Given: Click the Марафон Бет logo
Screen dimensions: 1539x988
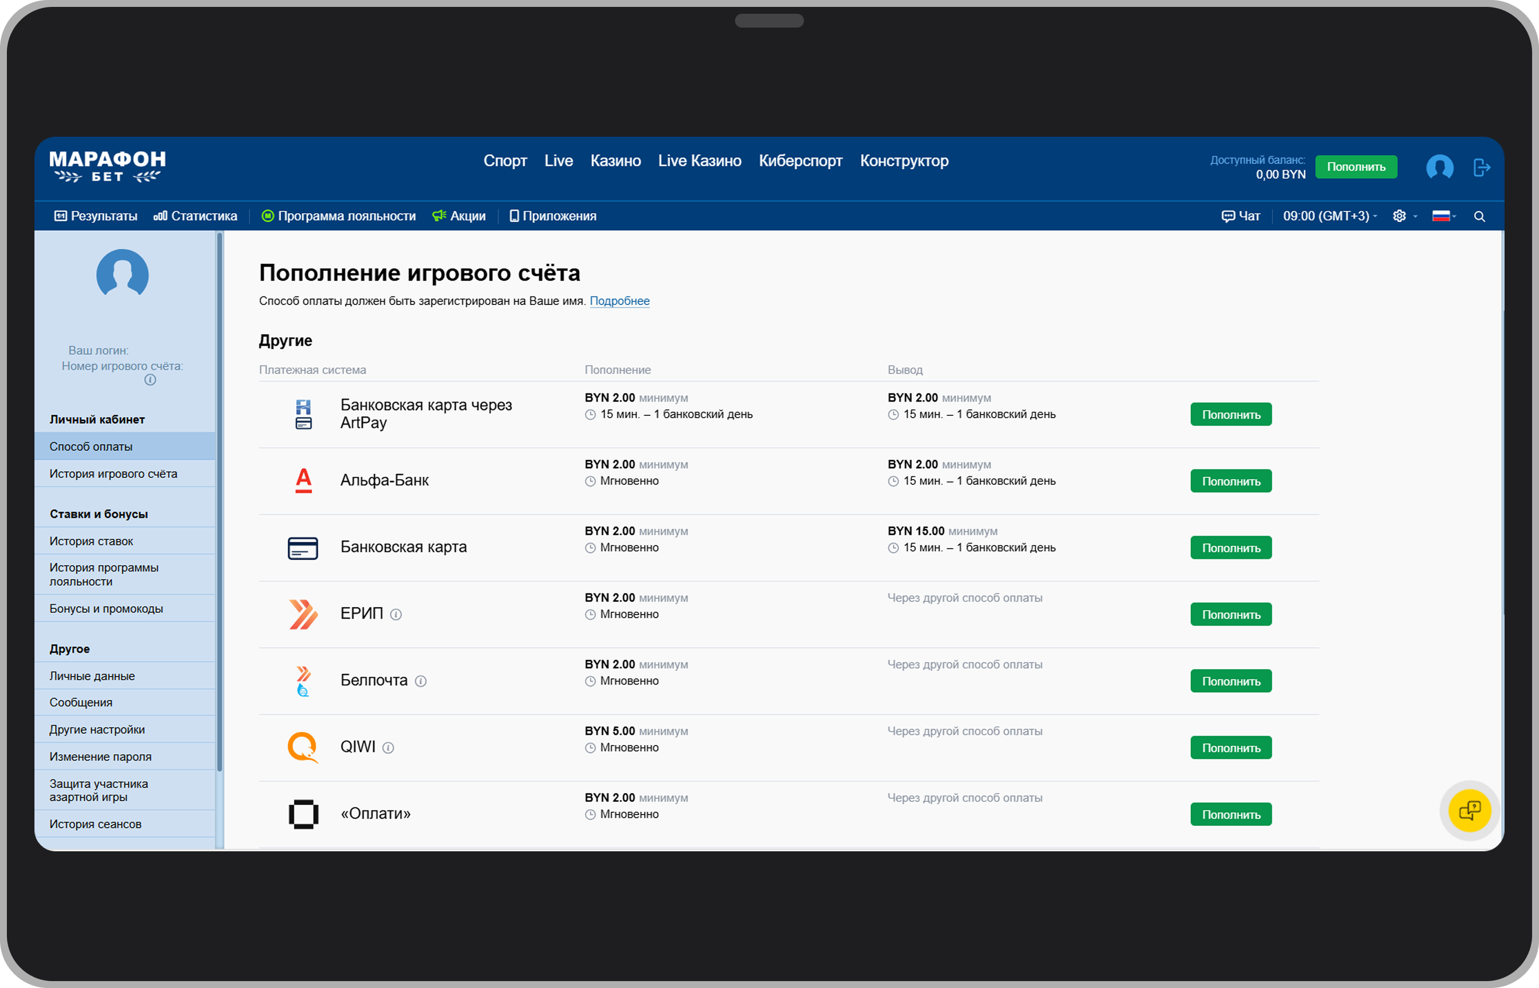Looking at the screenshot, I should [x=108, y=166].
